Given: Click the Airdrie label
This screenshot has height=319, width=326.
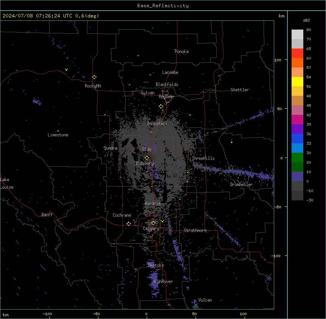Looking at the screenshot, I should (153, 203).
